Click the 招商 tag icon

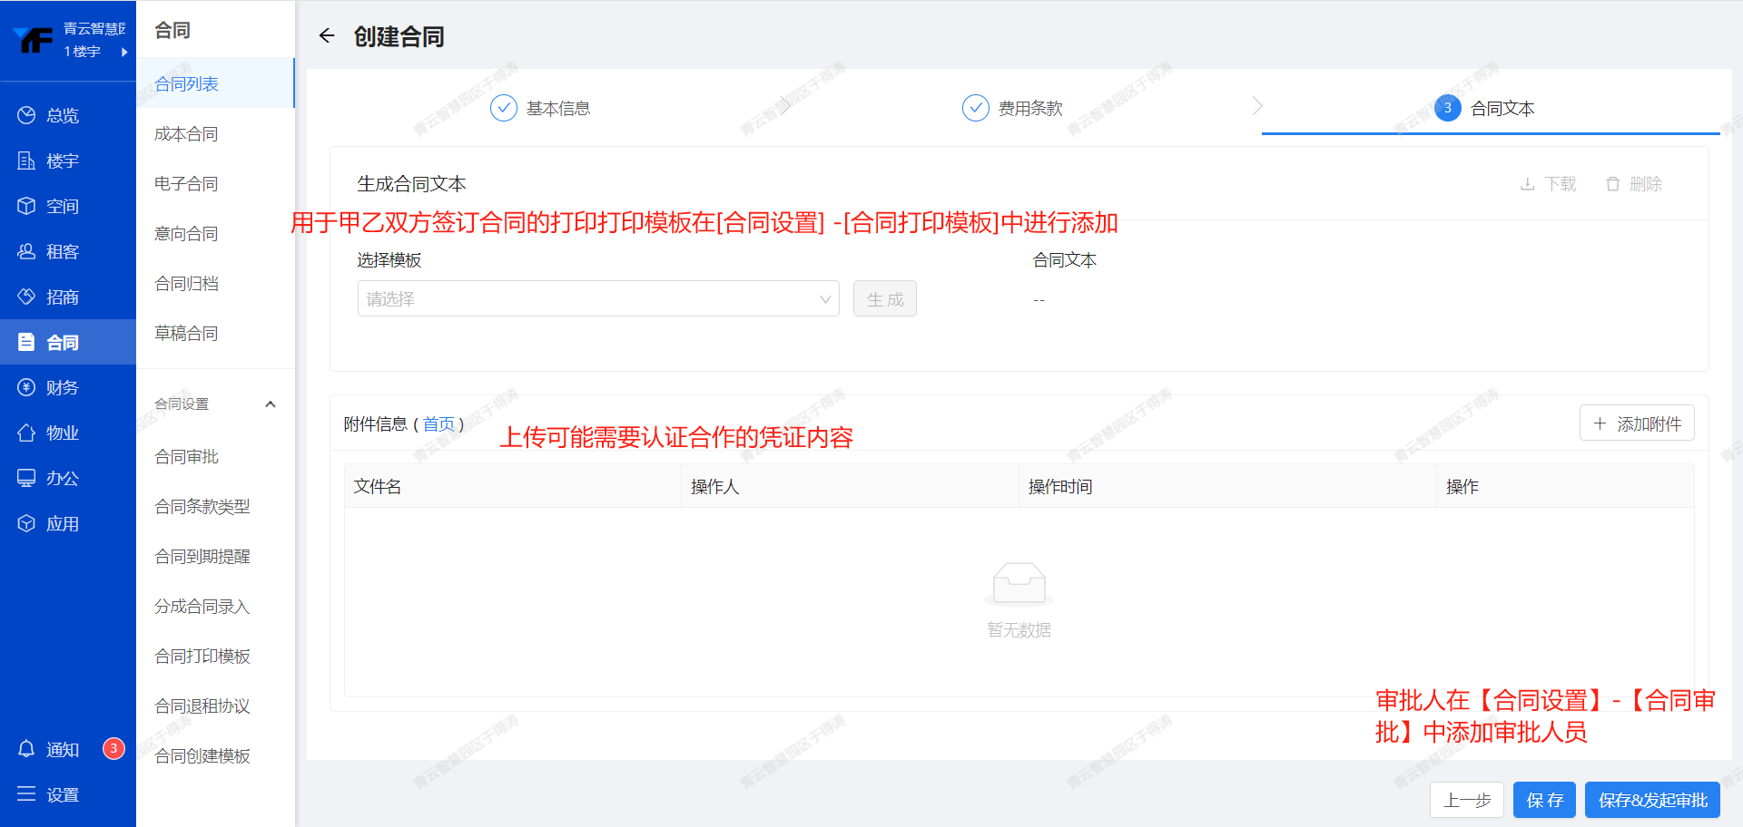pyautogui.click(x=26, y=297)
